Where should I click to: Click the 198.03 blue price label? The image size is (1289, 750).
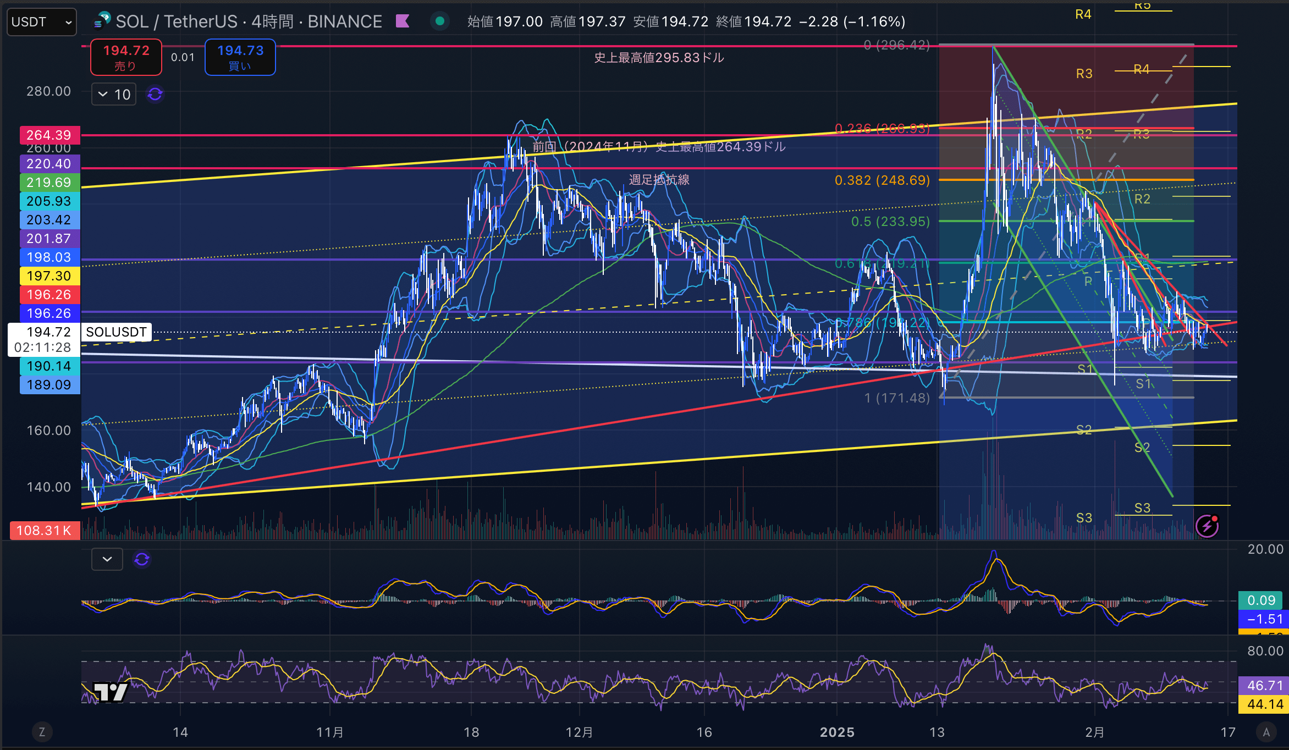(49, 257)
